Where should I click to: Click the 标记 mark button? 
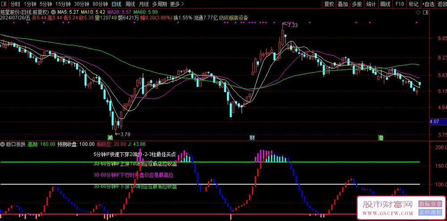click(x=413, y=4)
